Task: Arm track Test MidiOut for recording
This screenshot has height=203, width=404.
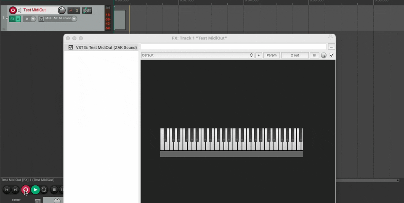Action: 13,10
